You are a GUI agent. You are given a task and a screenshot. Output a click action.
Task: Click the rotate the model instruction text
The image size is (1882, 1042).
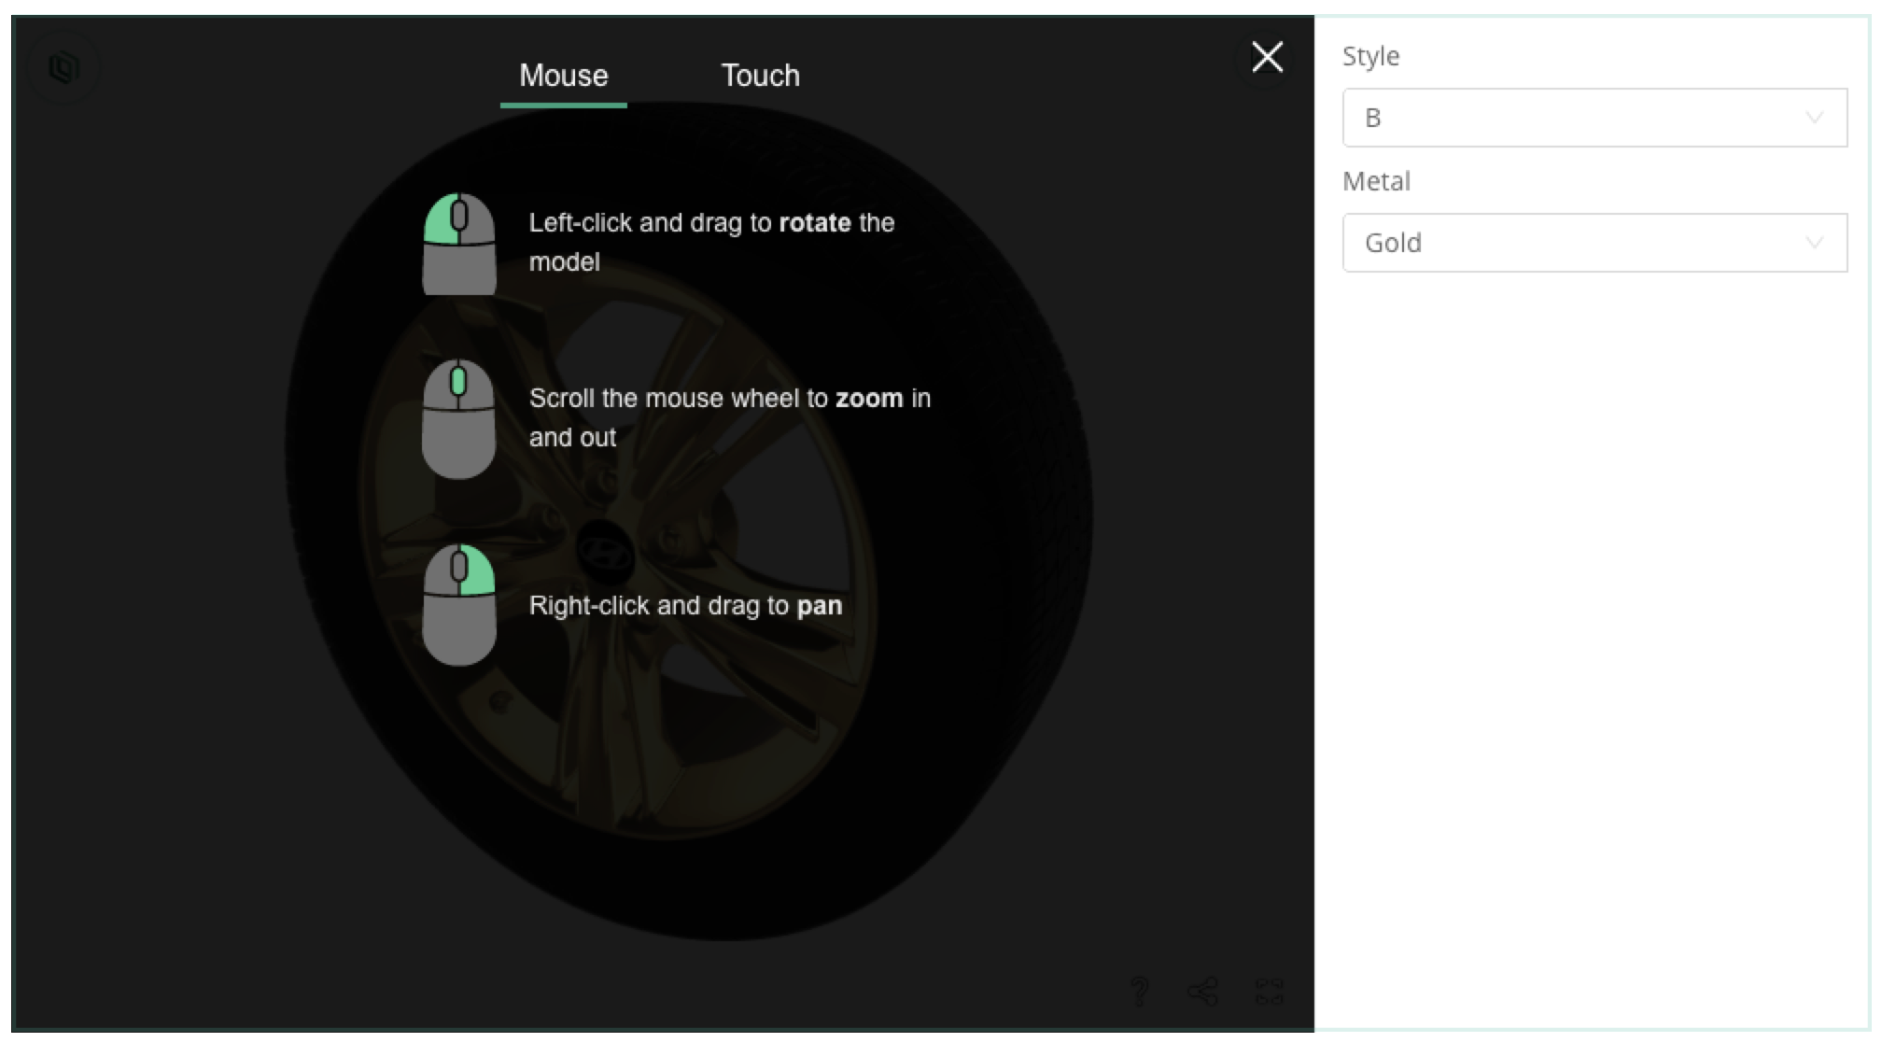click(711, 242)
